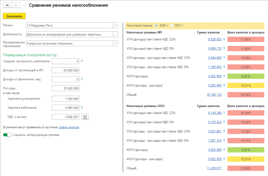Click the green 8,01% share cell for ИП АУСН
The width and height of the screenshot is (268, 176).
click(x=246, y=76)
